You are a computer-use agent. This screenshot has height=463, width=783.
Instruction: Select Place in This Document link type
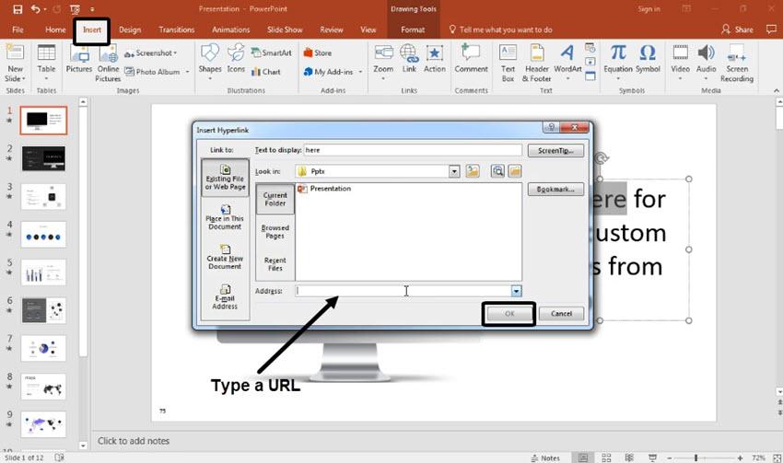pos(225,217)
